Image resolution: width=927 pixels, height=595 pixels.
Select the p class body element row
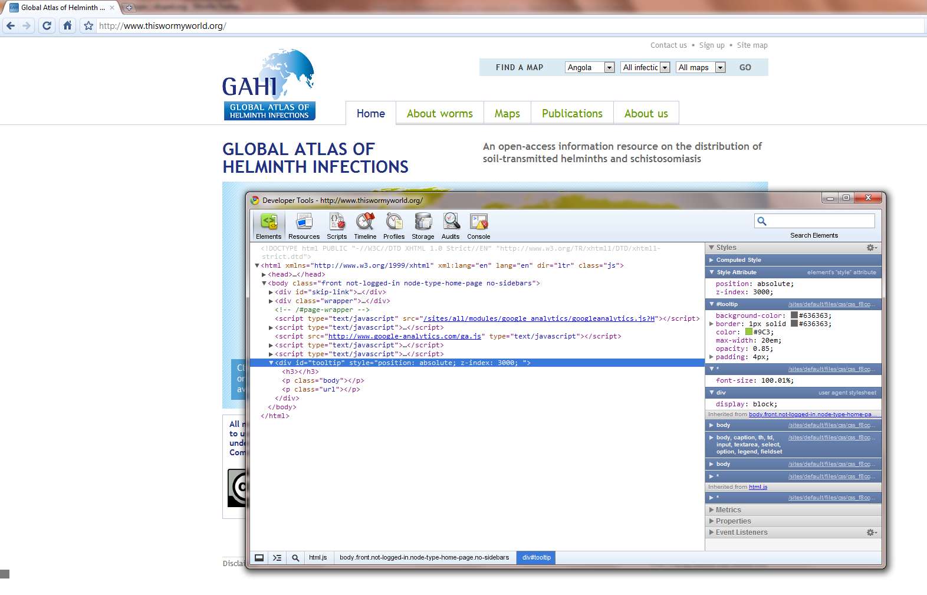coord(477,381)
